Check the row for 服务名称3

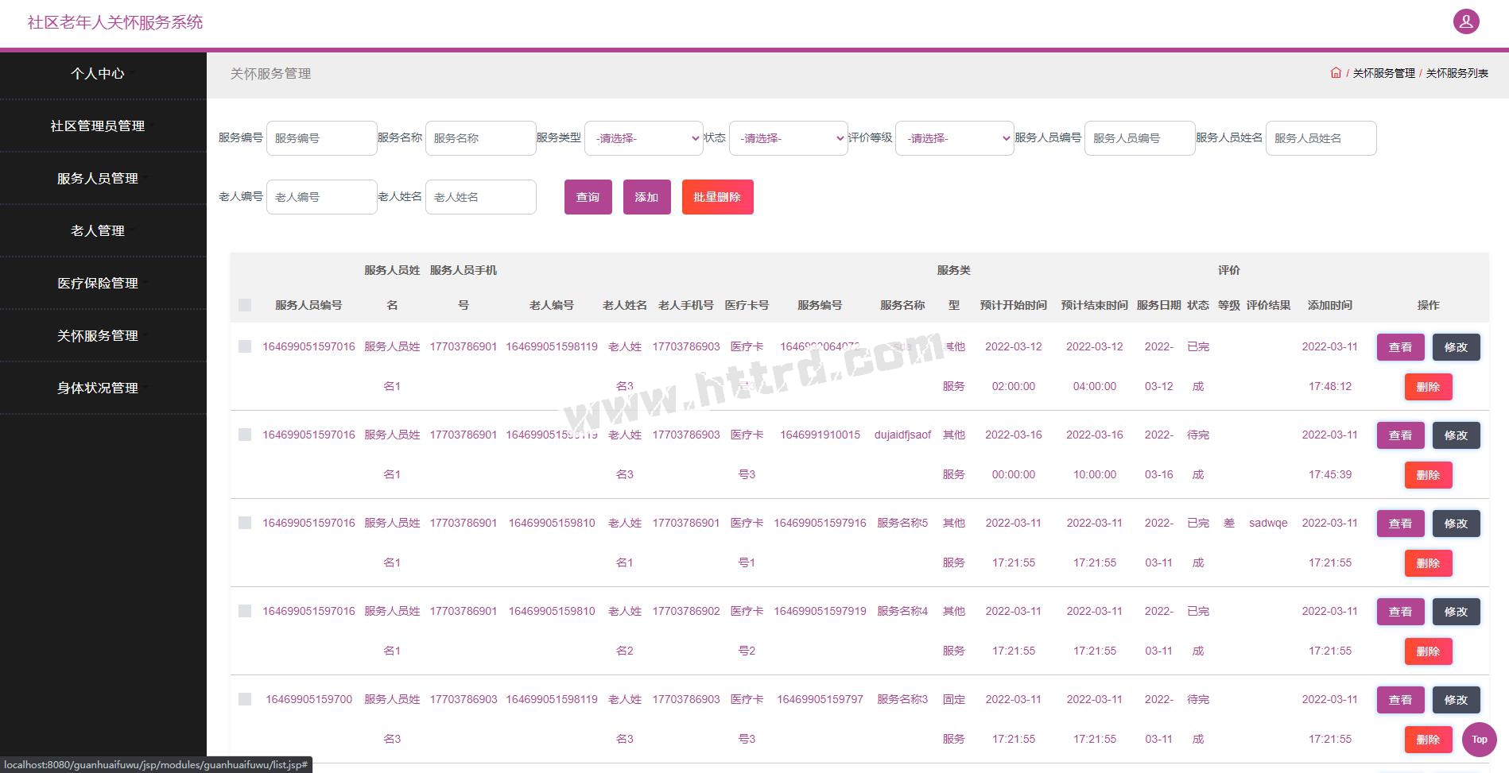click(x=245, y=699)
